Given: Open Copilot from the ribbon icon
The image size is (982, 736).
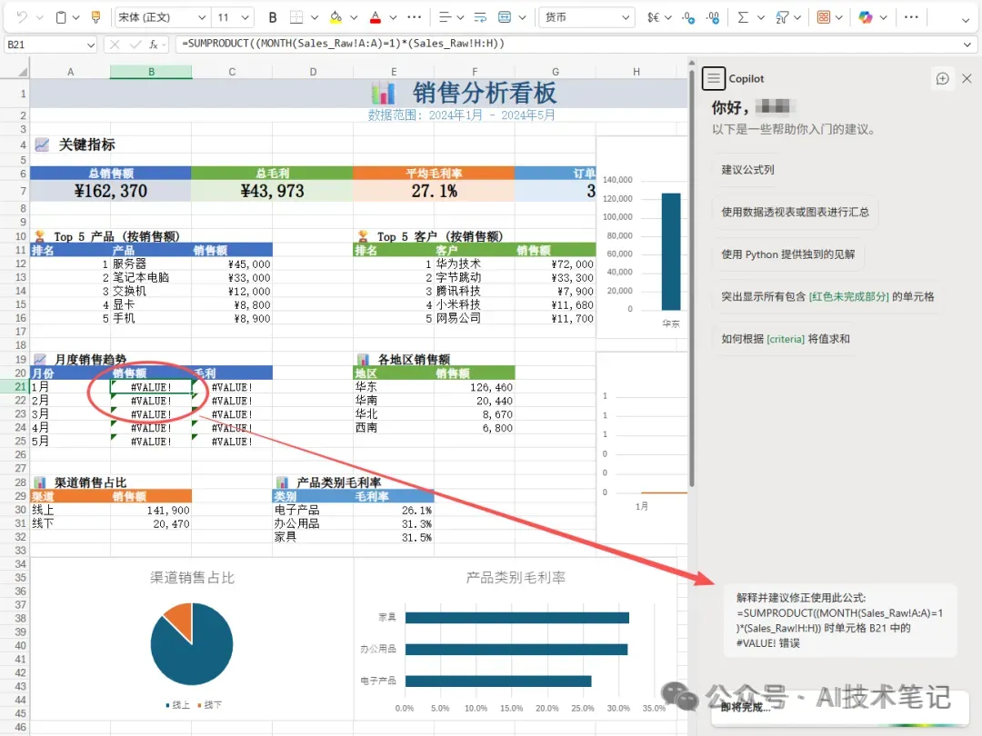Looking at the screenshot, I should (x=866, y=17).
